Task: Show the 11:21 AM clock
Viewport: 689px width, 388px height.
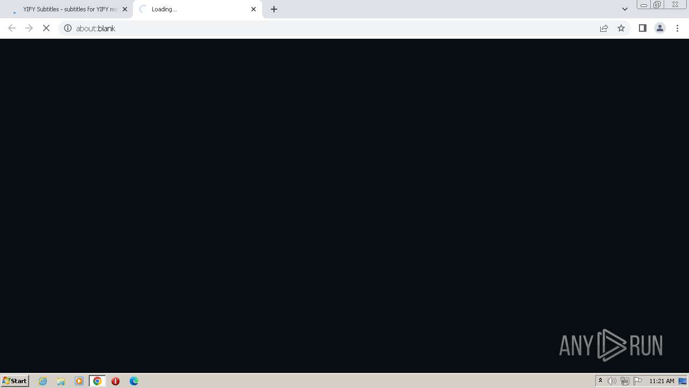Action: coord(662,381)
